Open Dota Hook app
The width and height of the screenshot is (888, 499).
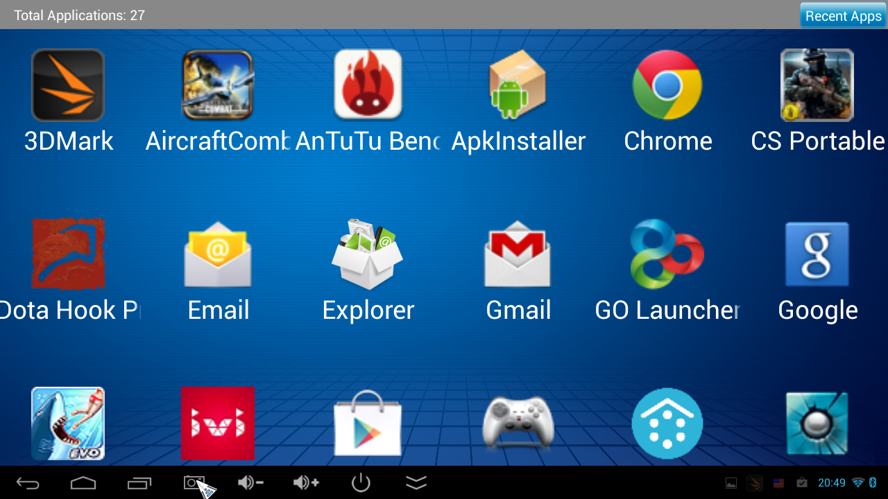point(68,254)
